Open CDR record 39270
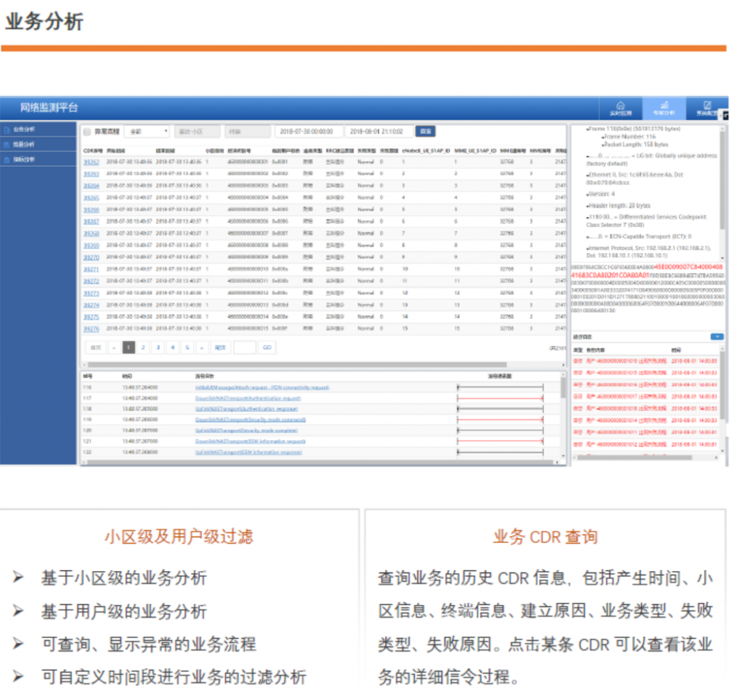This screenshot has width=737, height=697. coord(91,258)
